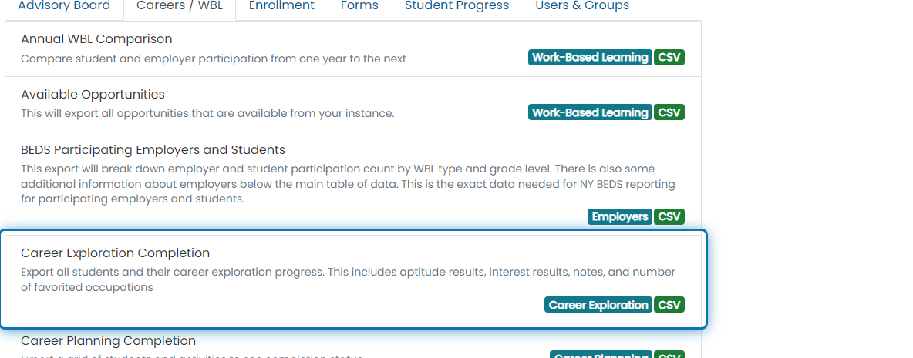Click CSV badge for Annual WBL Comparison
The width and height of the screenshot is (913, 358).
669,58
